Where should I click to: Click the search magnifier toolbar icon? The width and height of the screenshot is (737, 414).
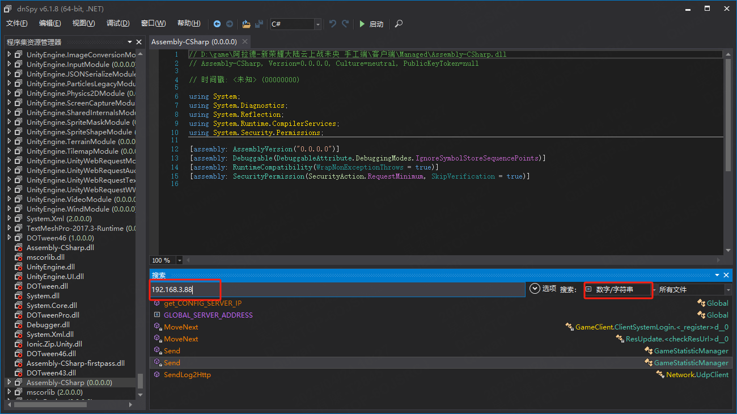[x=399, y=24]
